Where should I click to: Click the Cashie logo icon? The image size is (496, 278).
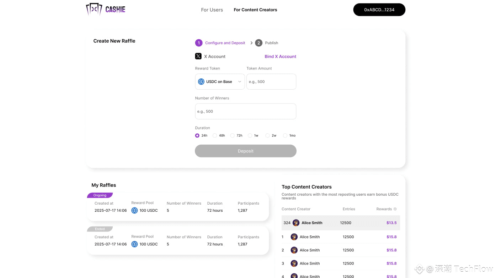[x=94, y=9]
